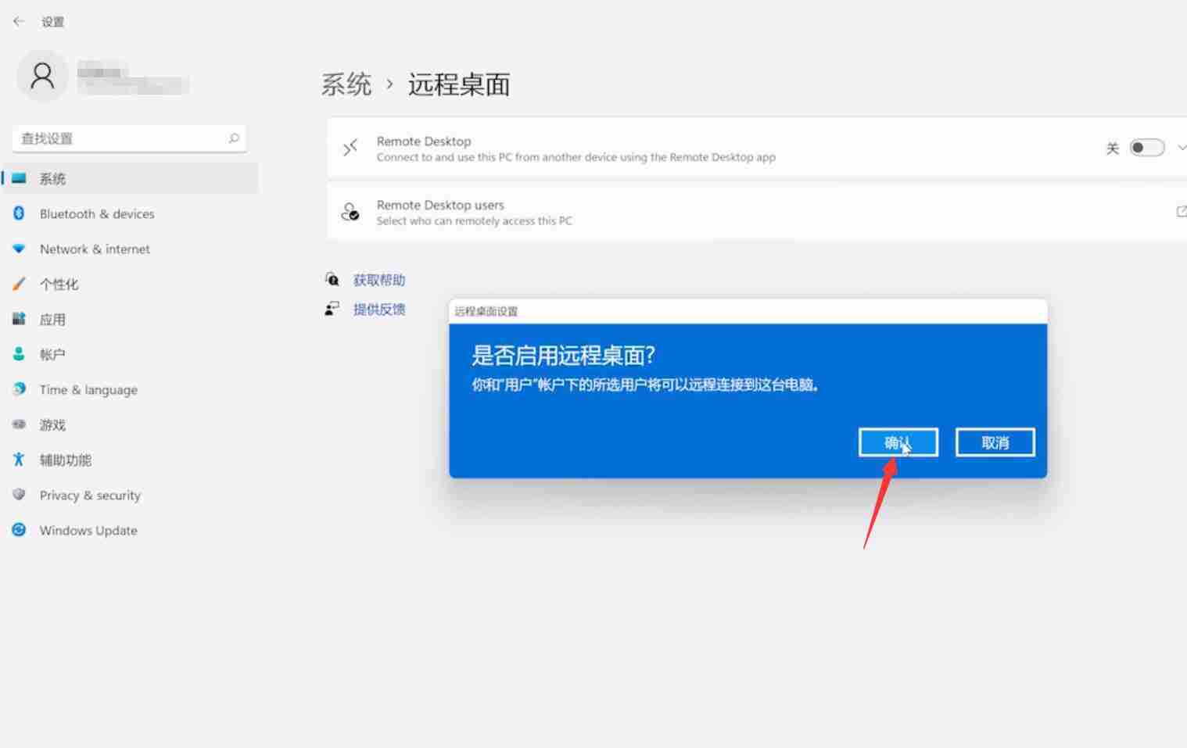Click the Bluetooth & devices sidebar icon
The image size is (1187, 748).
19,213
